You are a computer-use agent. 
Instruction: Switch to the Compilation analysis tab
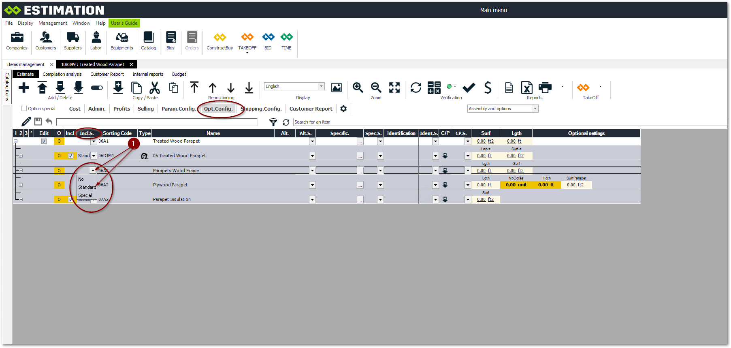coord(62,74)
